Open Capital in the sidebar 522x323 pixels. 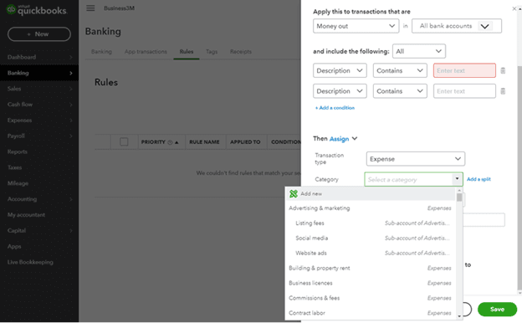point(39,230)
